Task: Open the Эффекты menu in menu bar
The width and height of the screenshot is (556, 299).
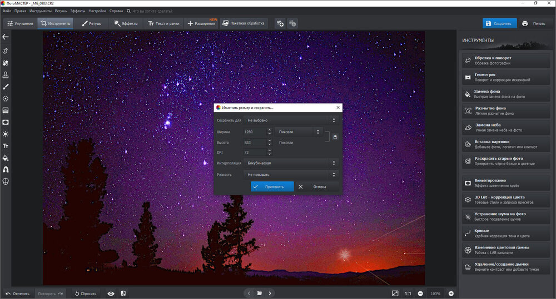Action: (77, 11)
